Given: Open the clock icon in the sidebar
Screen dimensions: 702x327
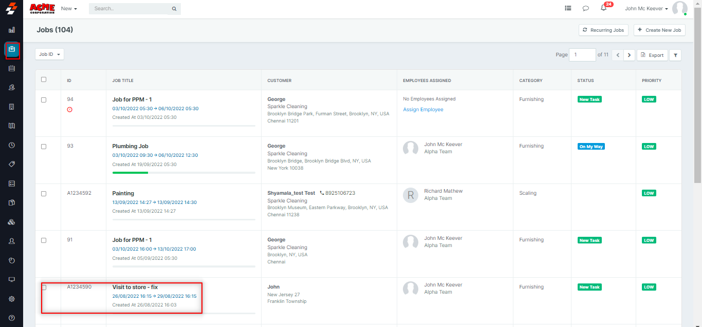Looking at the screenshot, I should click(12, 145).
